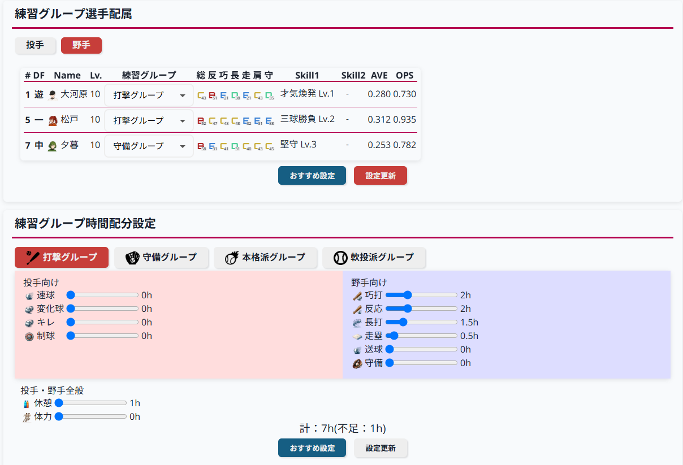Switch to 守備グループ tab
This screenshot has height=465, width=683.
161,258
